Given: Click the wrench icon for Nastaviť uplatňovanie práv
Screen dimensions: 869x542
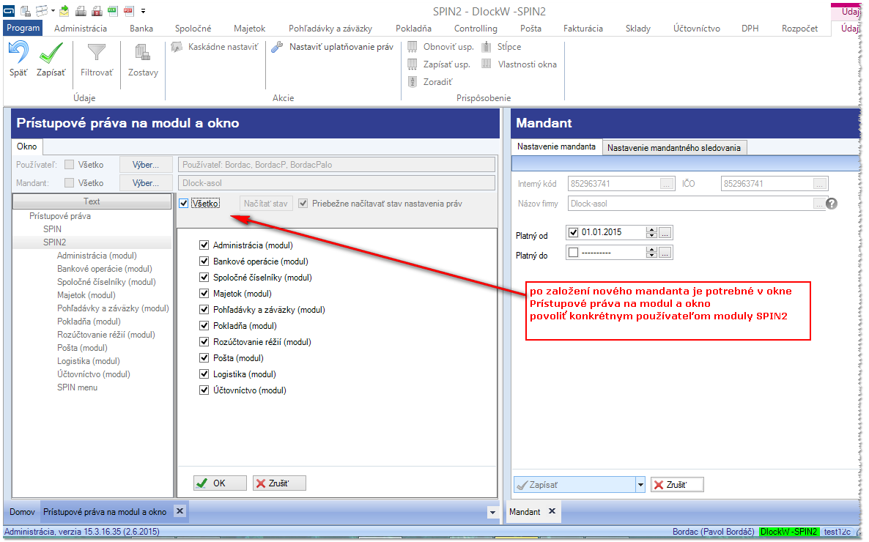Looking at the screenshot, I should [x=277, y=47].
